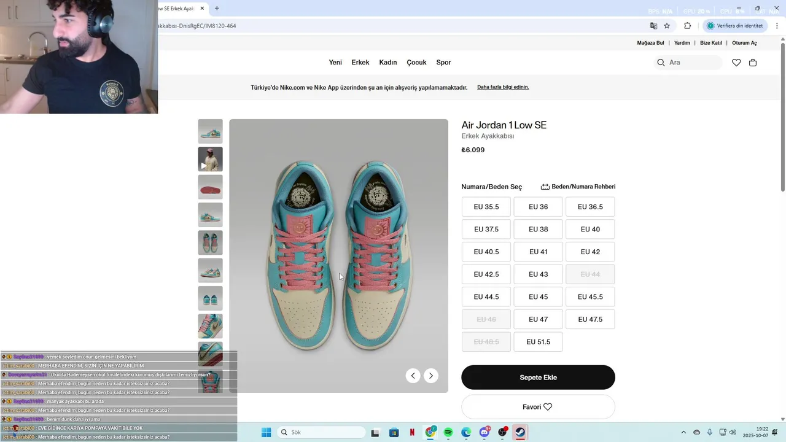The height and width of the screenshot is (442, 786).
Task: Show hidden system tray icons
Action: [x=683, y=432]
